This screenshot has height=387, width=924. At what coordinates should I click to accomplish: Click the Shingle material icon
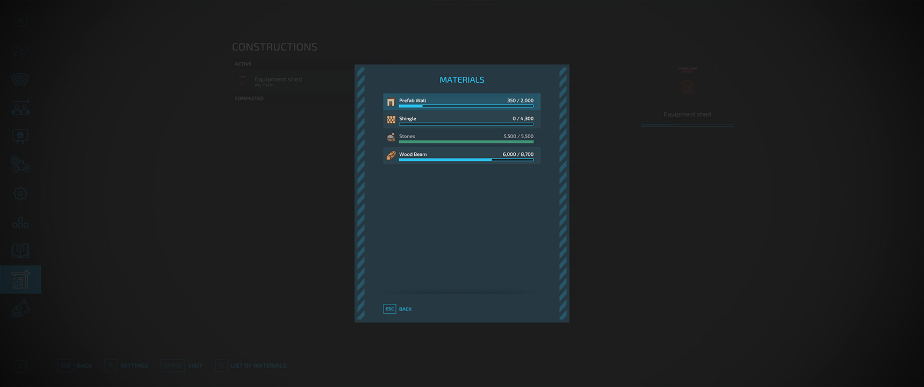[391, 120]
